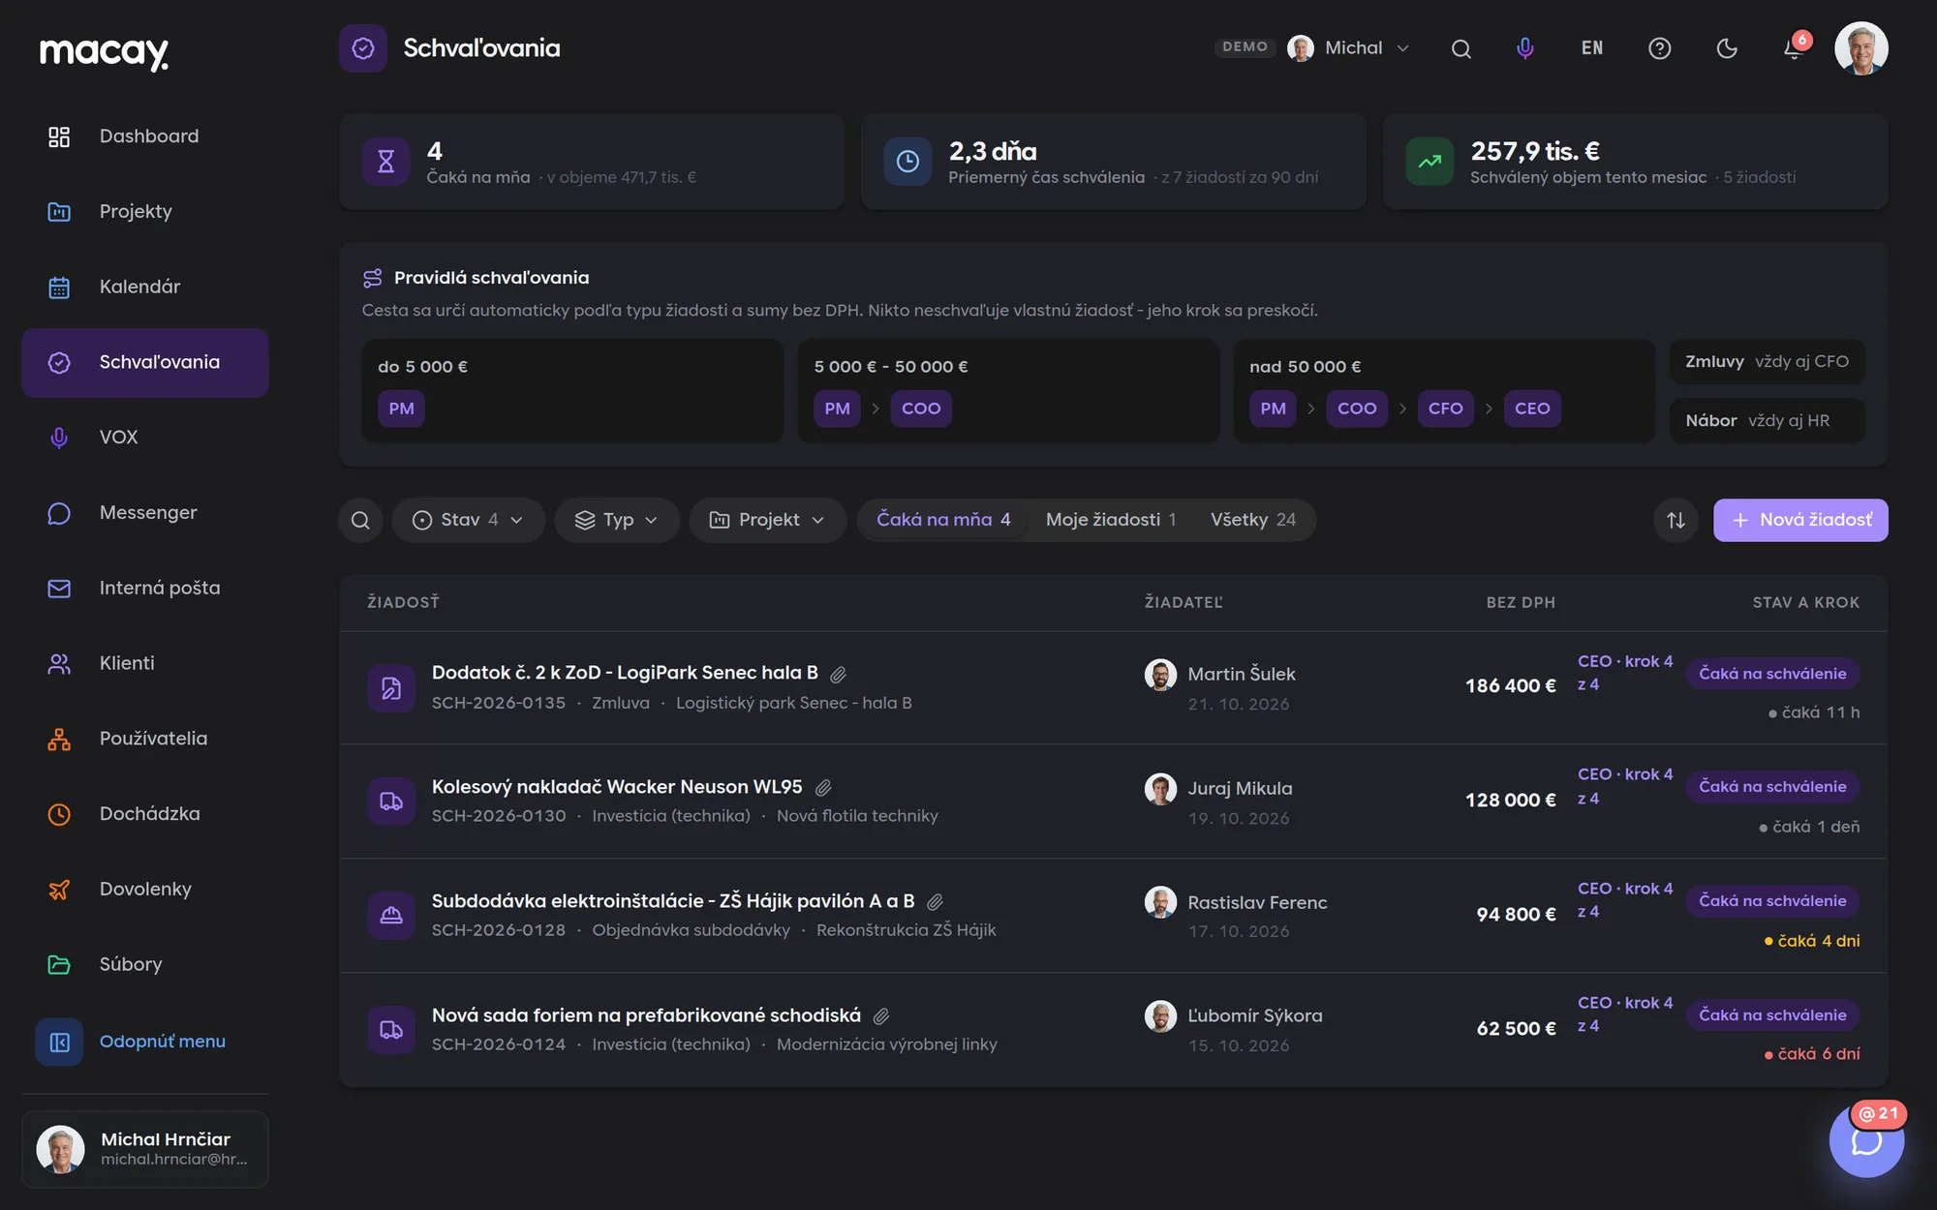The width and height of the screenshot is (1937, 1210).
Task: Open Messenger in the sidebar
Action: (145, 513)
